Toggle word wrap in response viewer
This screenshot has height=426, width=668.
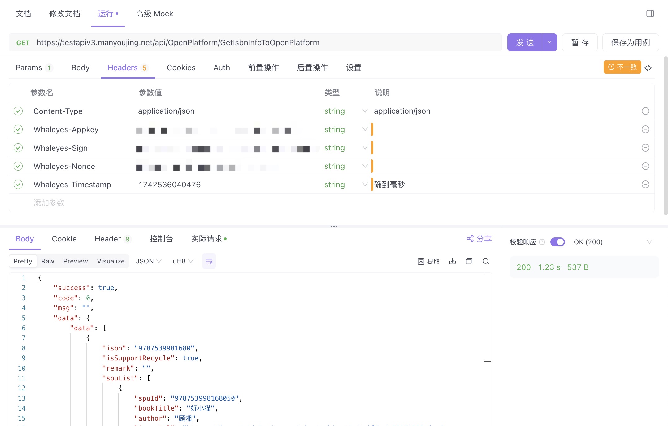[209, 261]
